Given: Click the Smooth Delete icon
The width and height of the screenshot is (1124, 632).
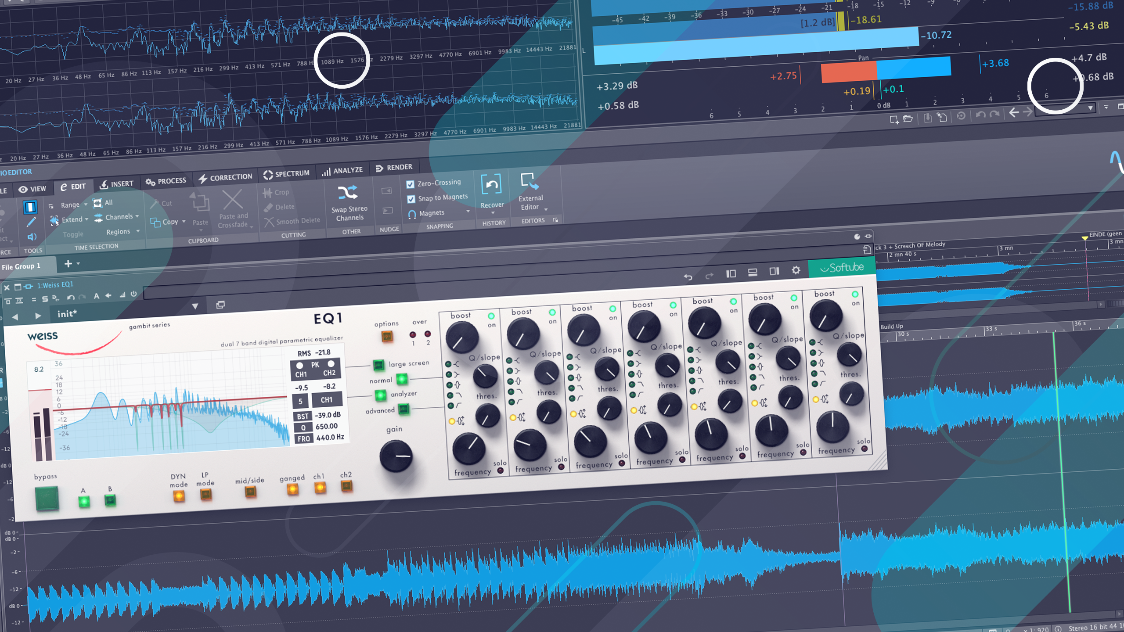Looking at the screenshot, I should (x=269, y=222).
